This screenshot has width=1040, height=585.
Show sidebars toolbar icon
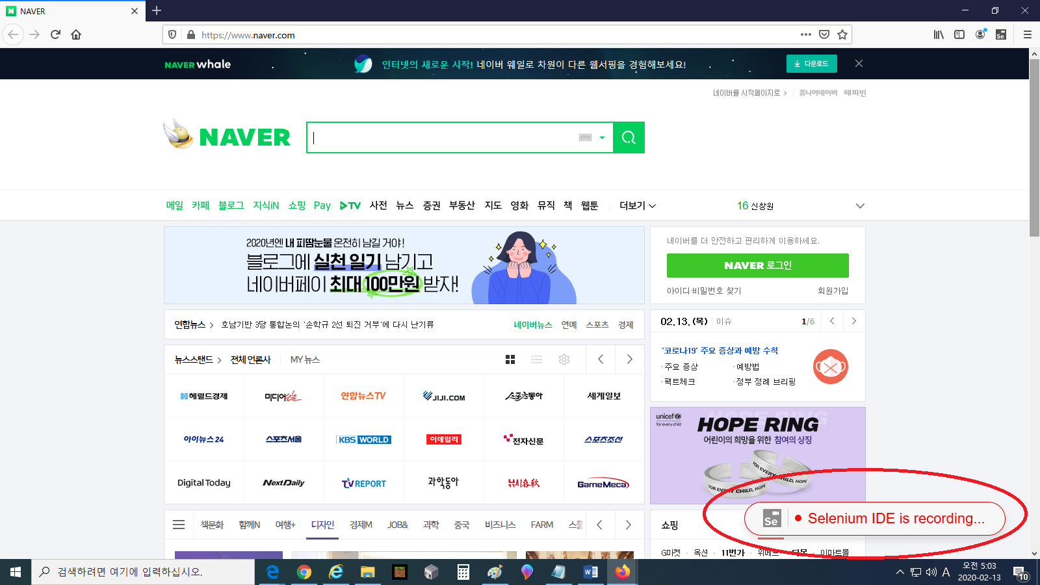tap(959, 34)
